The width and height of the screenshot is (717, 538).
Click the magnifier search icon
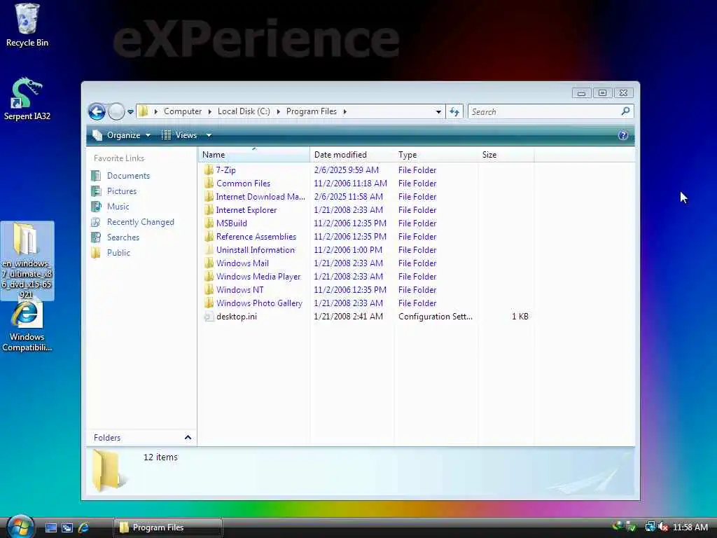coord(625,111)
